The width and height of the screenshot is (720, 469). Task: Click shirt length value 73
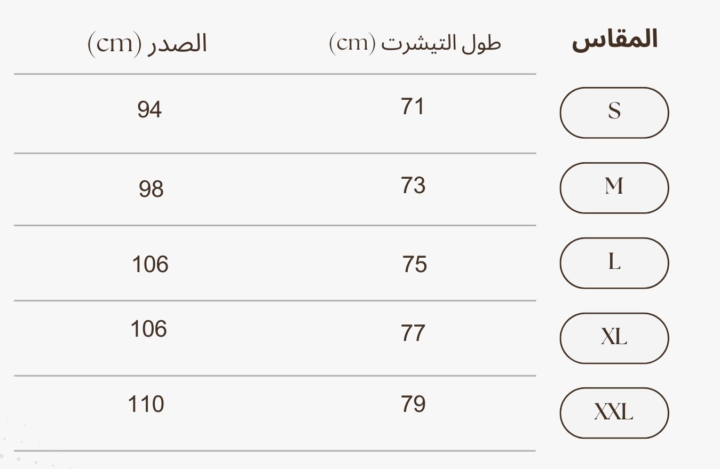click(x=413, y=186)
